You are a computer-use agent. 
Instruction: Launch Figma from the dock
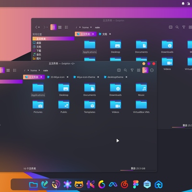136,184
